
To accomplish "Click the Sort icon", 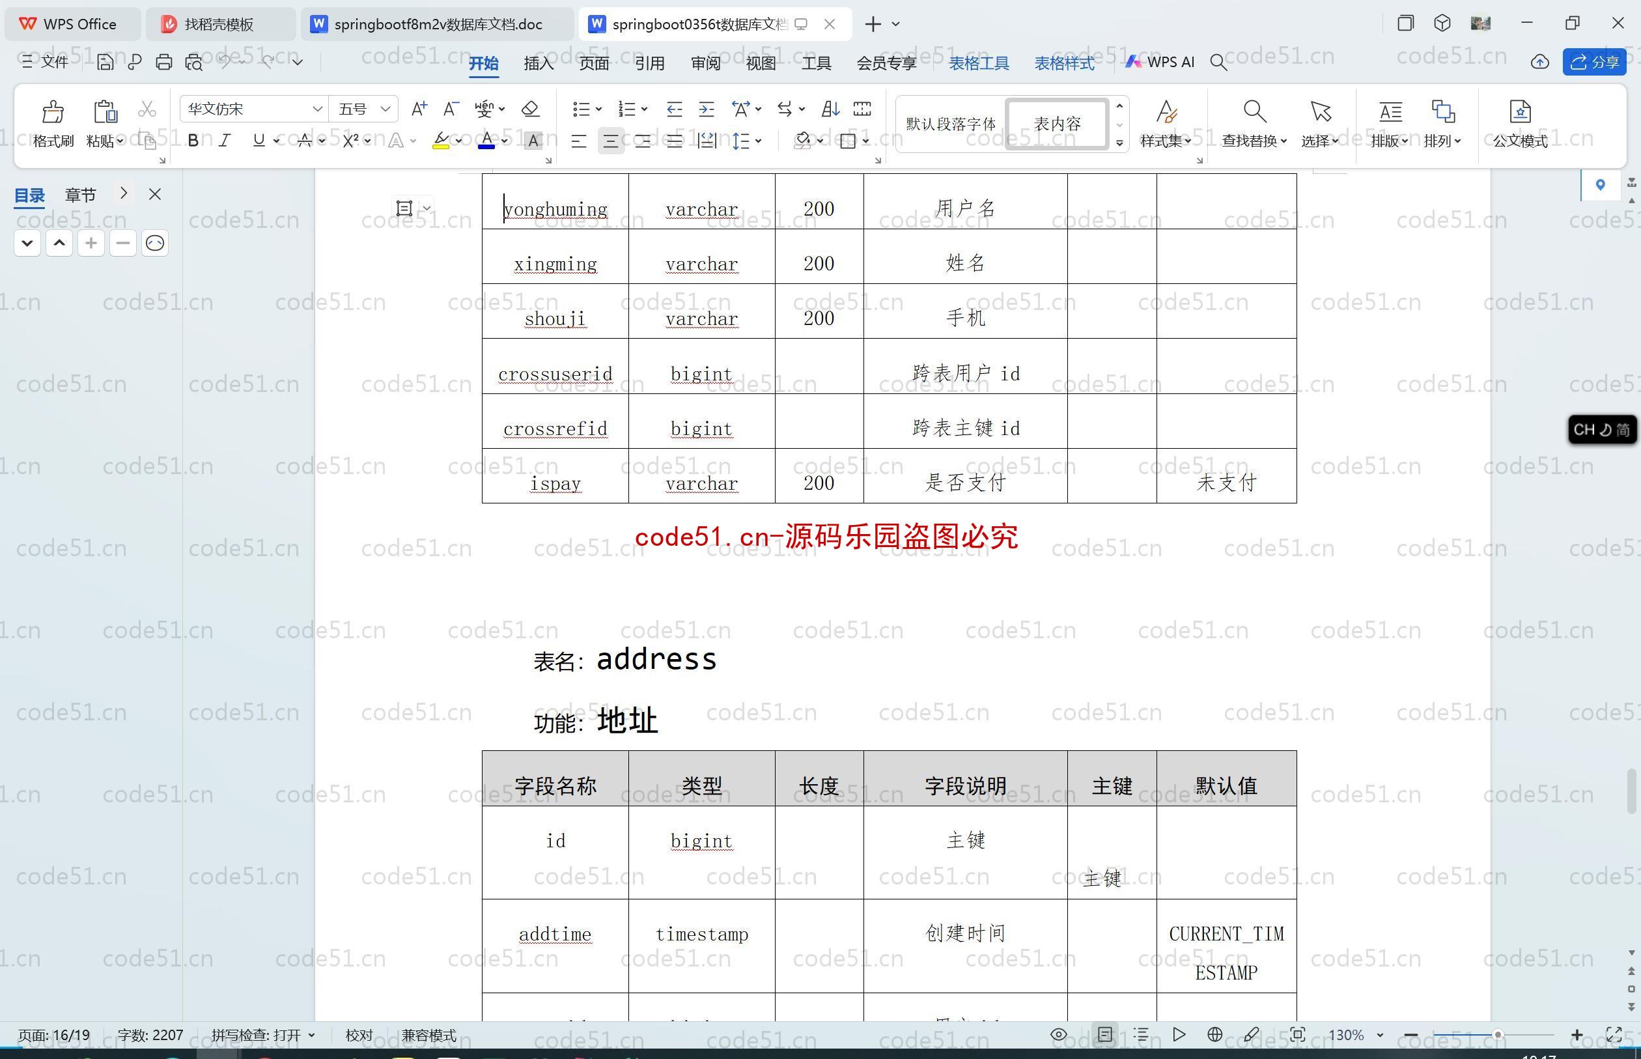I will pos(830,109).
